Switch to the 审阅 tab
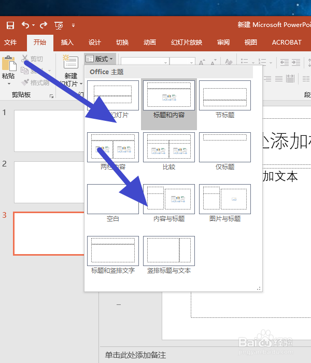This screenshot has height=363, width=311. pyautogui.click(x=223, y=43)
